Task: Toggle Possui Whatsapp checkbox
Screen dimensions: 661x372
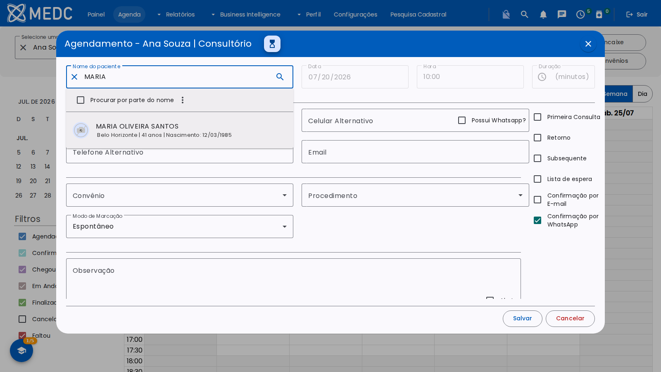Action: 462,120
